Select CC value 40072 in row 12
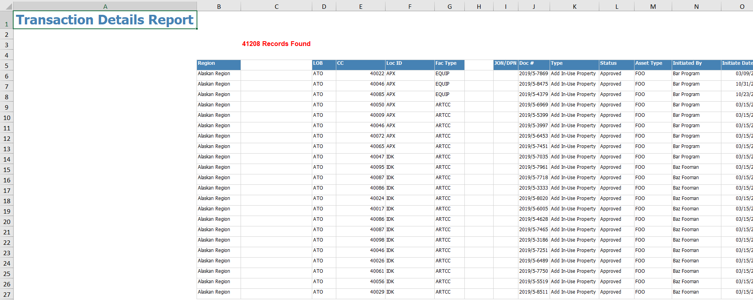This screenshot has width=753, height=300. [361, 138]
